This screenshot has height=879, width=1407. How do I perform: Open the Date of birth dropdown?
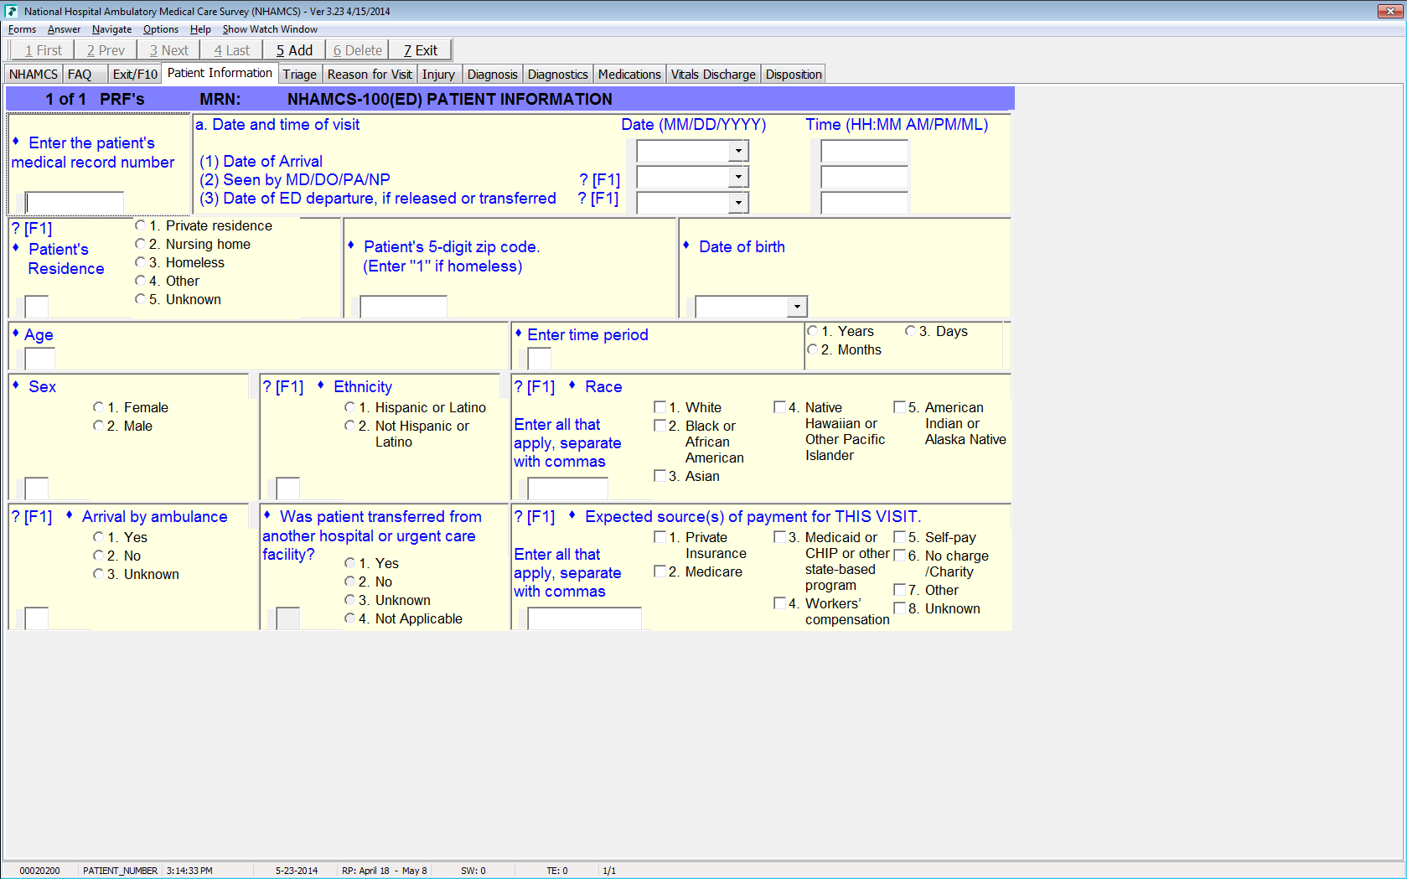coord(797,308)
